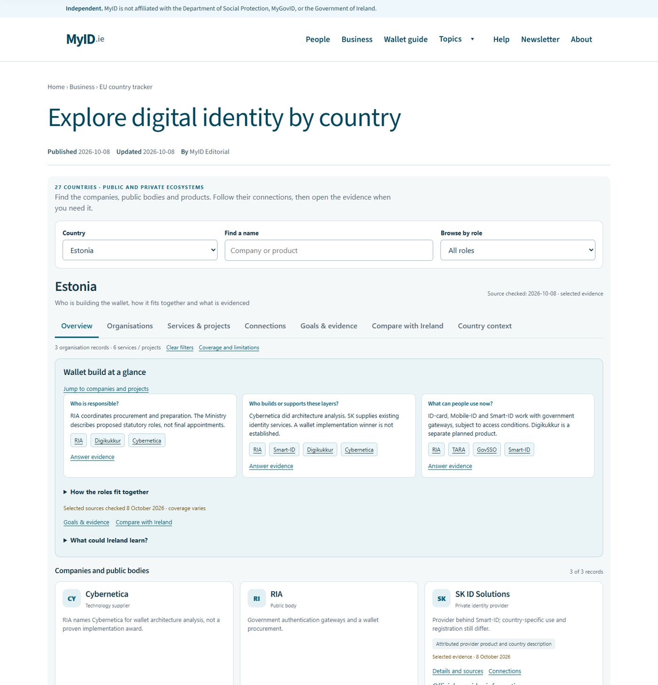Select the Overview tab
This screenshot has height=685, width=658.
(x=77, y=326)
